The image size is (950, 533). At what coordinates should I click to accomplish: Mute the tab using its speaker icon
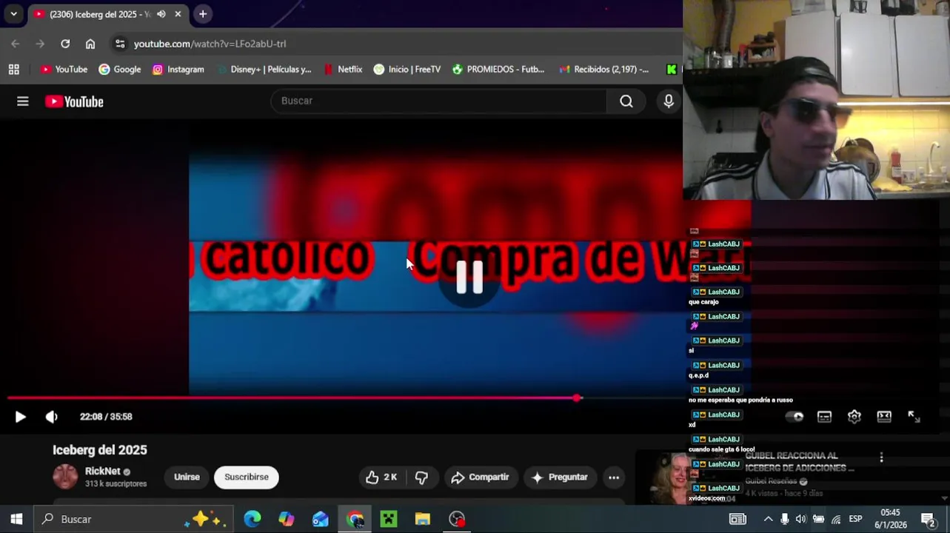click(x=161, y=14)
